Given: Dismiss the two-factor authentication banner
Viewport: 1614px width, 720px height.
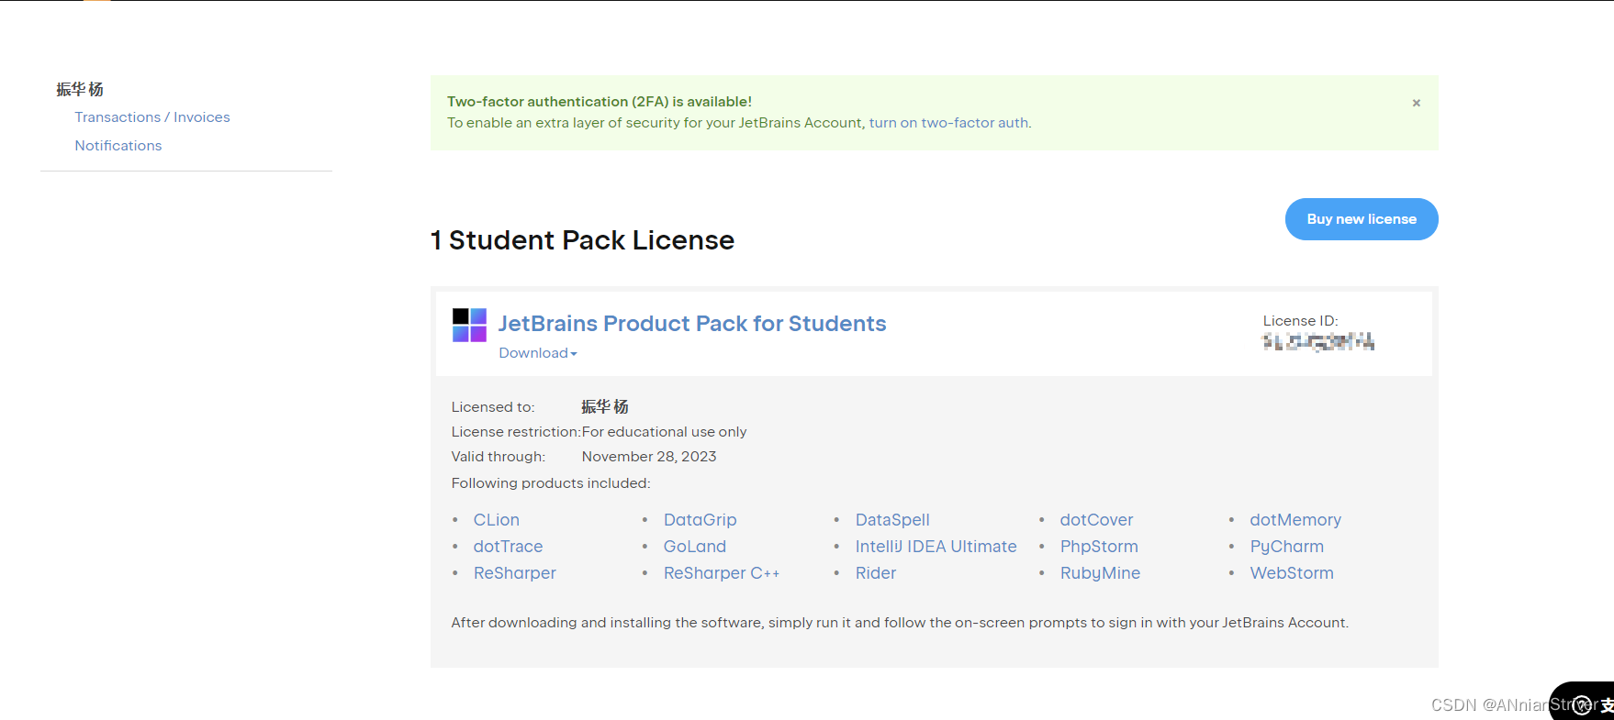Looking at the screenshot, I should [1416, 103].
